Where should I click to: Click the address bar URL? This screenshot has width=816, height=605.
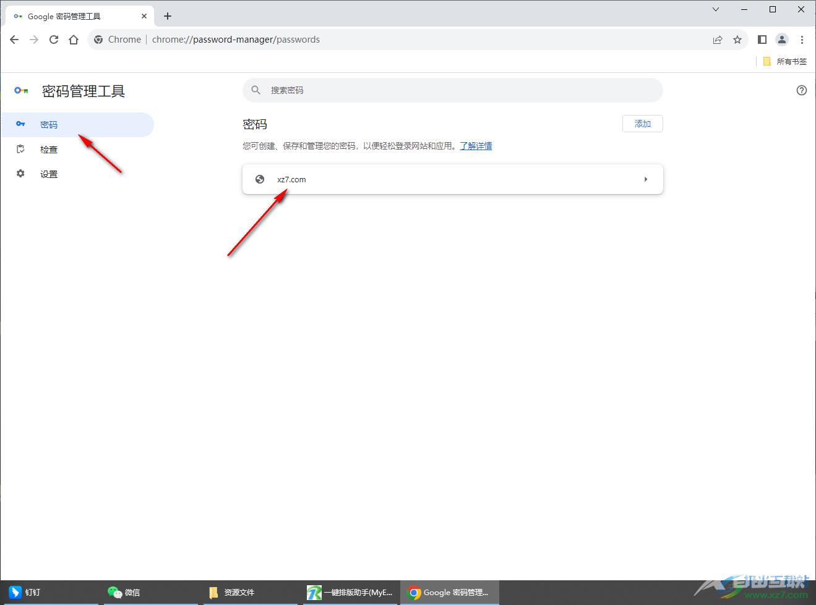[x=236, y=40]
